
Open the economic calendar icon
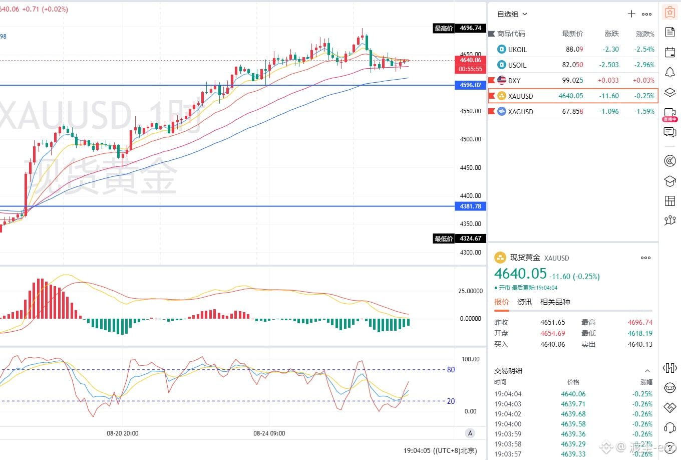(670, 52)
